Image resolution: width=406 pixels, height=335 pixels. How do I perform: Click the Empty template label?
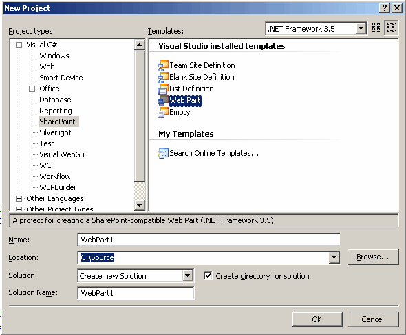[x=180, y=112]
